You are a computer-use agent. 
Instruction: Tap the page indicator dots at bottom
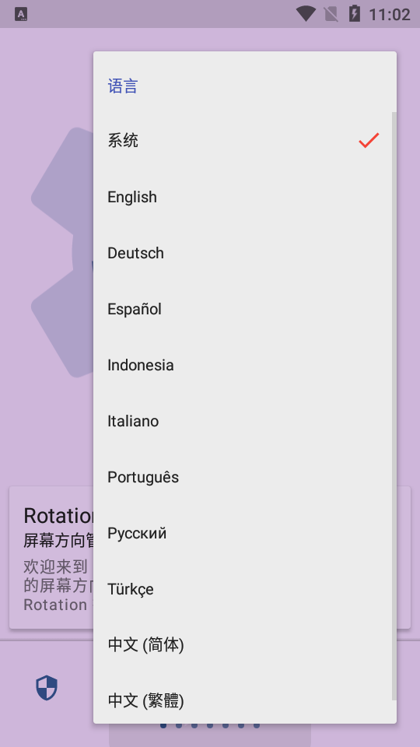[x=210, y=725]
